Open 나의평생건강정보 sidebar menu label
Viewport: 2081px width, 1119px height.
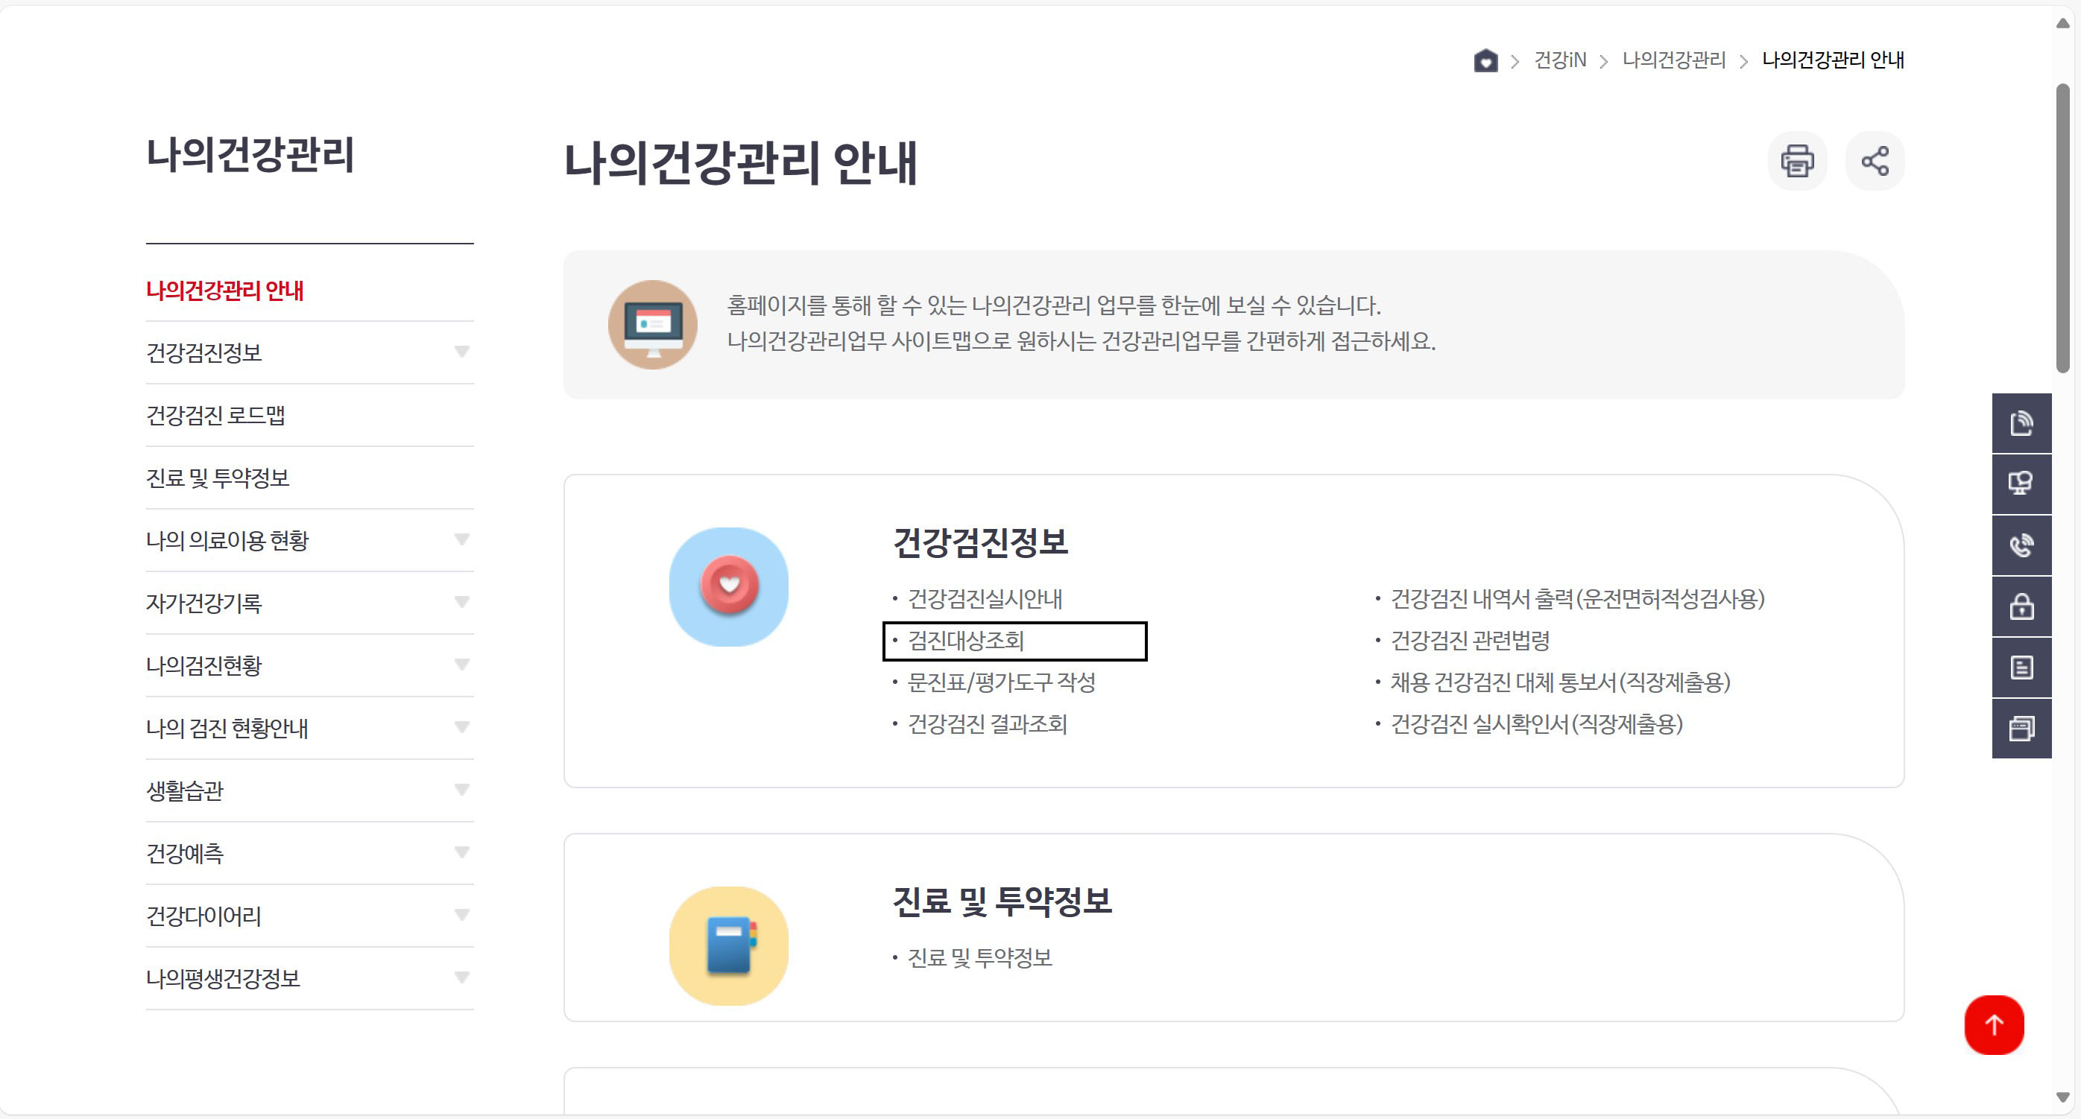click(x=223, y=978)
